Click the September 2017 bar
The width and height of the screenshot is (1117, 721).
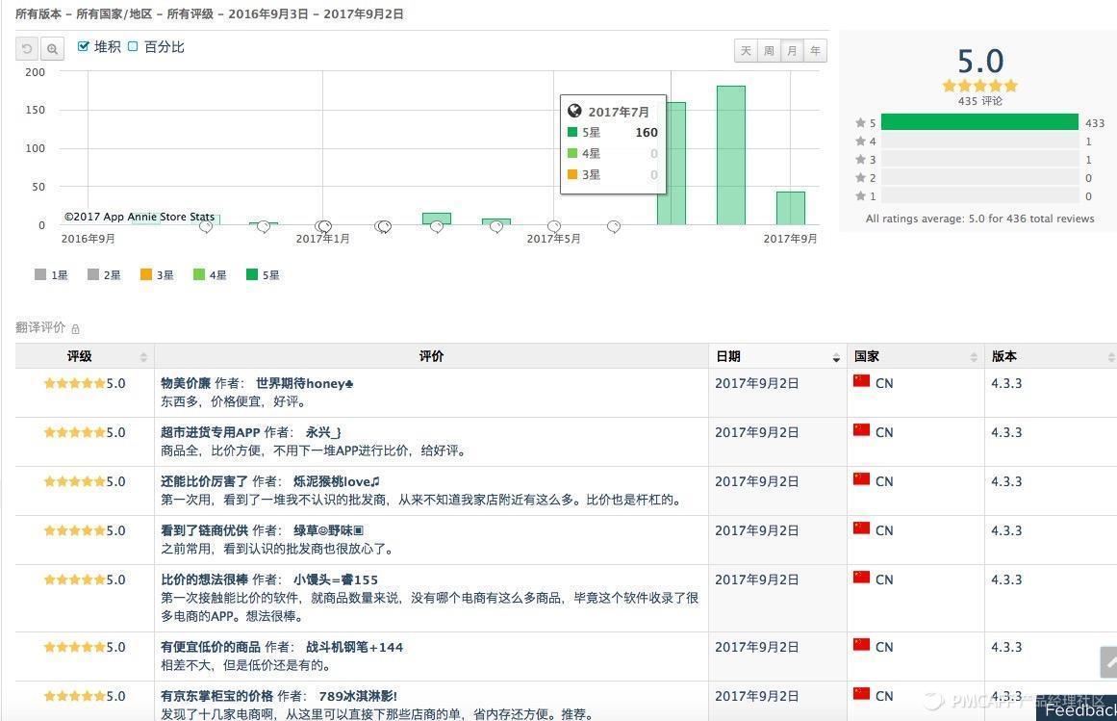pyautogui.click(x=791, y=208)
